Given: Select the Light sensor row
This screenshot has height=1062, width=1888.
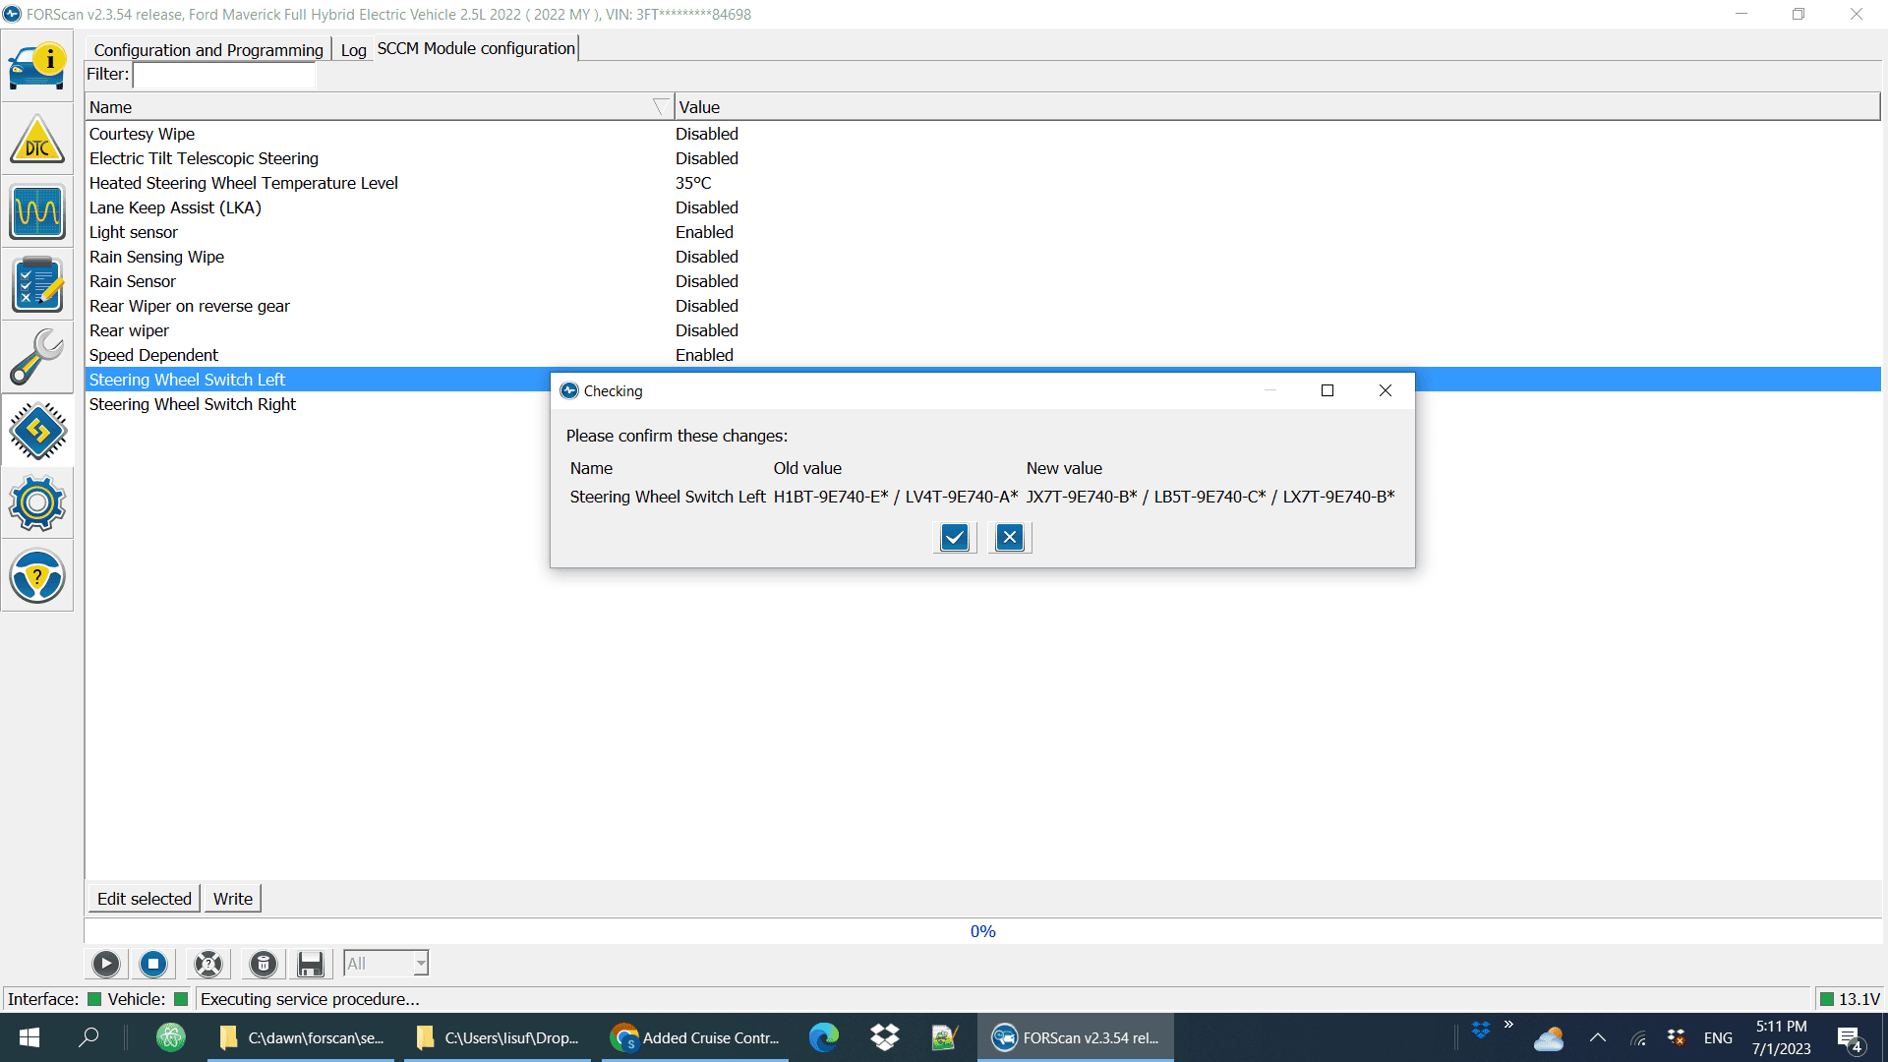Looking at the screenshot, I should [983, 232].
